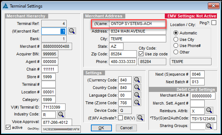Image resolution: width=222 pixels, height=135 pixels.
Task: Open Time Zone Code lookup magnifier
Action: click(137, 102)
